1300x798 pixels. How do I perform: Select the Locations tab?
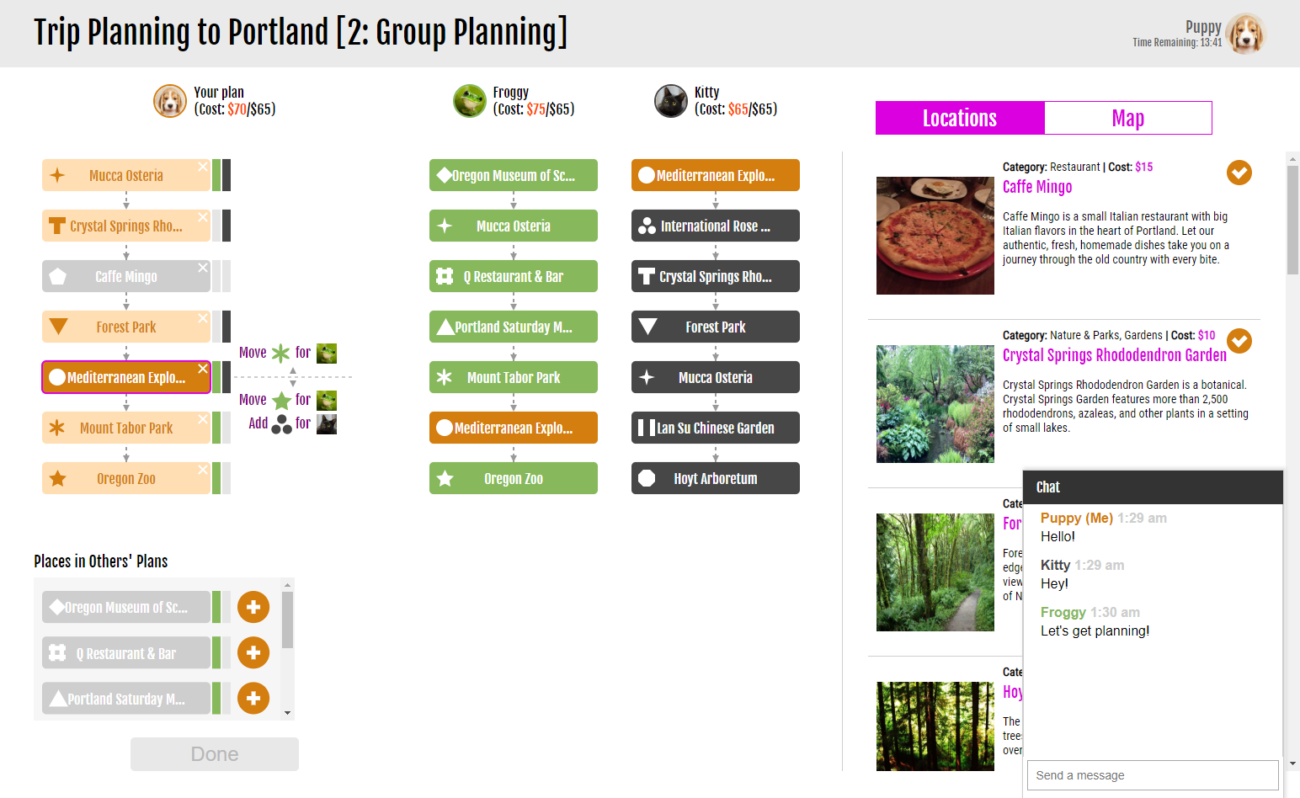(x=960, y=118)
